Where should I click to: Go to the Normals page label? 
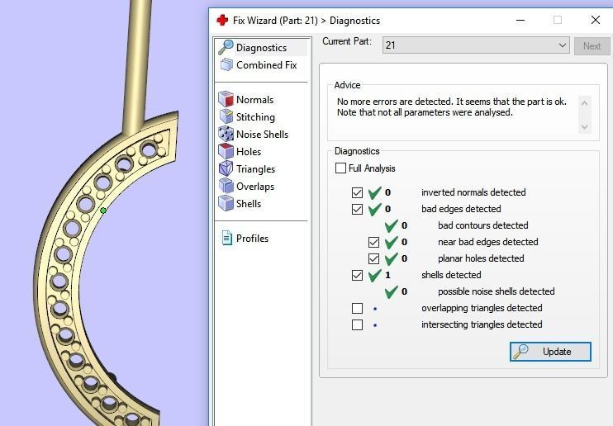coord(255,100)
